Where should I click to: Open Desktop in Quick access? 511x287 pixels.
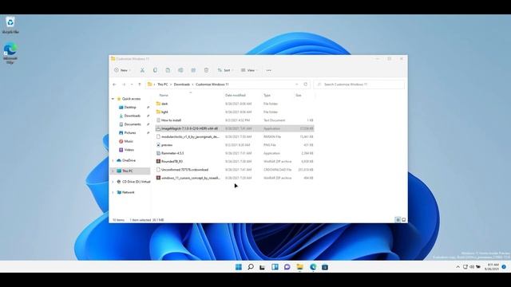[130, 108]
